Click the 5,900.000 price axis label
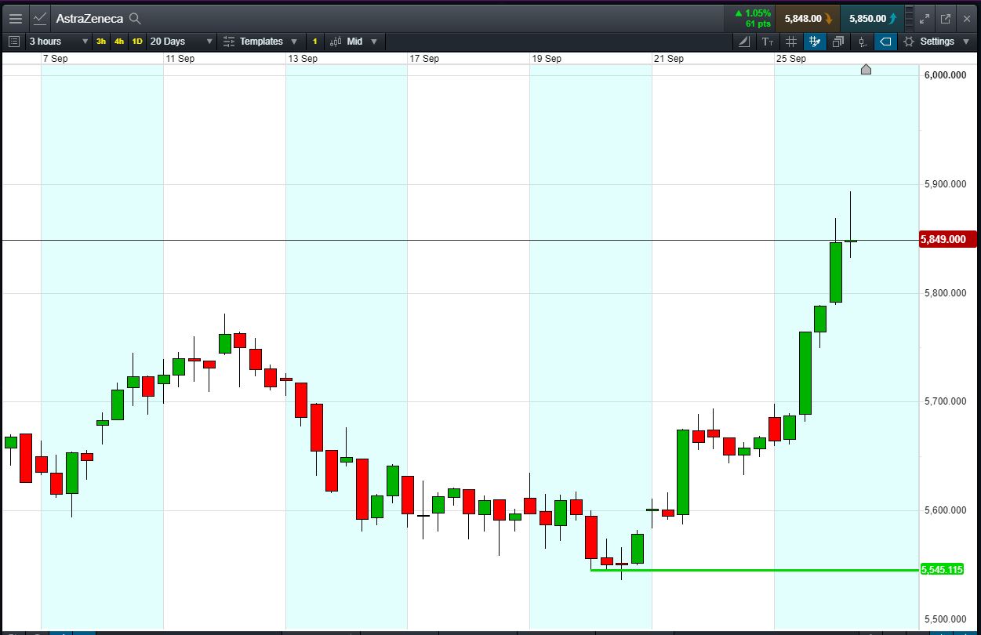The width and height of the screenshot is (981, 635). coord(945,184)
